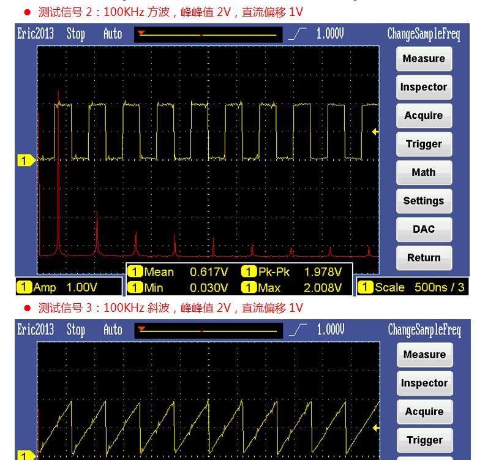Click the Max 2.008V measurement

[291, 287]
